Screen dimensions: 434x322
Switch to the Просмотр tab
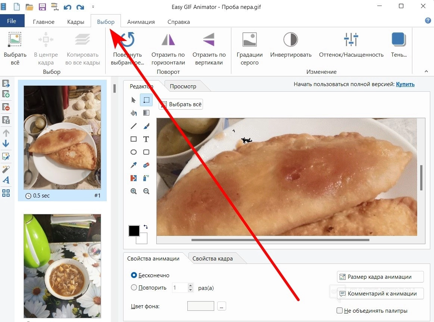[x=183, y=86]
